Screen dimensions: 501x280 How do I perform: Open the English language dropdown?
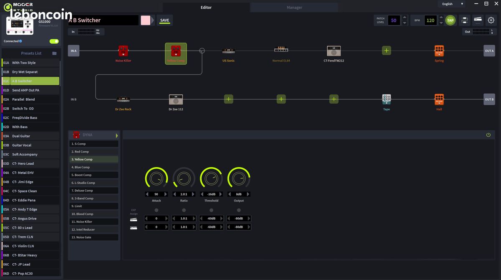(x=452, y=4)
